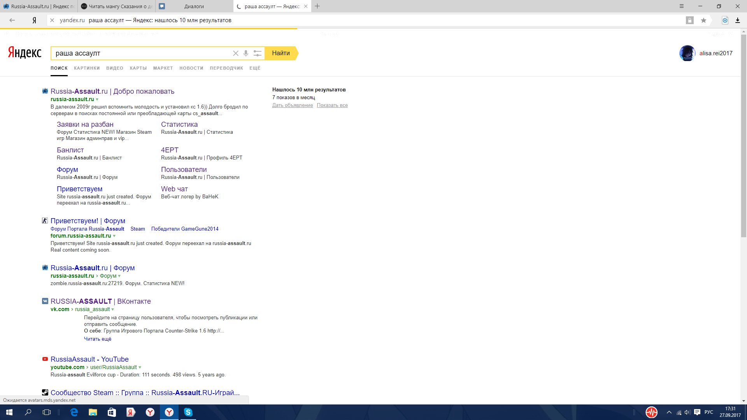Click the padlock protect icon in address bar

pos(689,20)
